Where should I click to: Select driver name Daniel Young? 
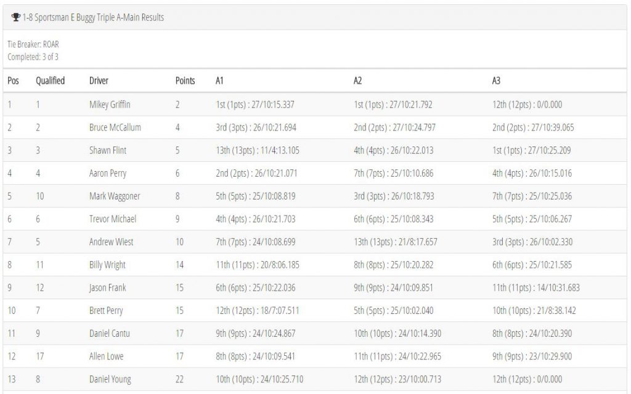(110, 379)
